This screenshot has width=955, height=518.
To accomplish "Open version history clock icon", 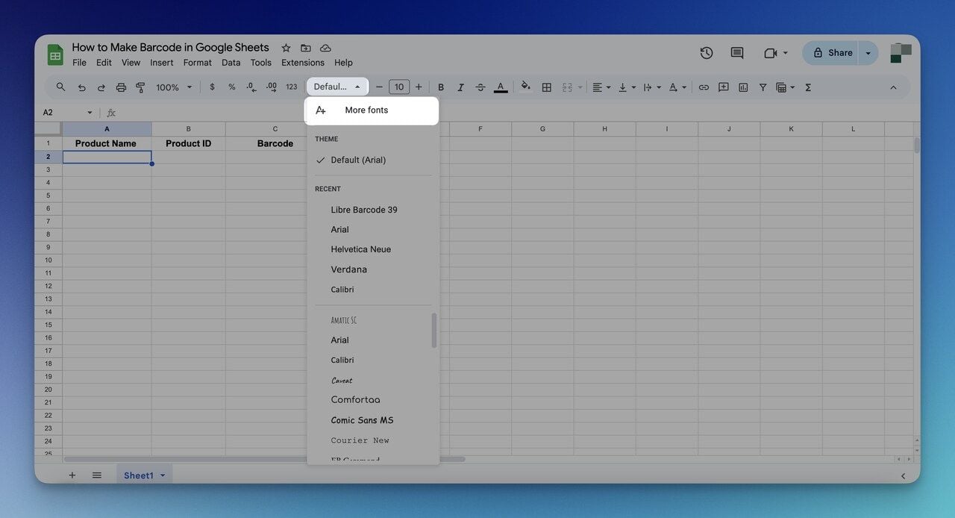I will point(707,53).
